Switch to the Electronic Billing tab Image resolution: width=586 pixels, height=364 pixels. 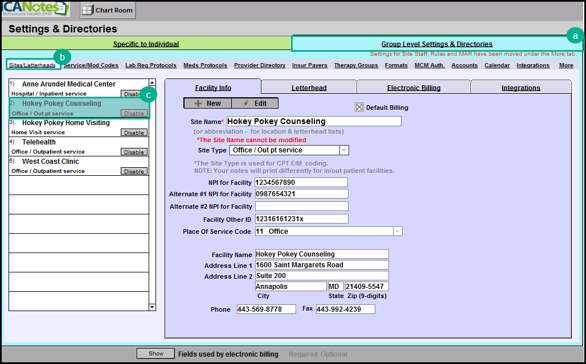(x=413, y=88)
